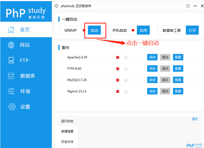Start Apache2.4.39 service
204x148 pixels.
[152, 57]
